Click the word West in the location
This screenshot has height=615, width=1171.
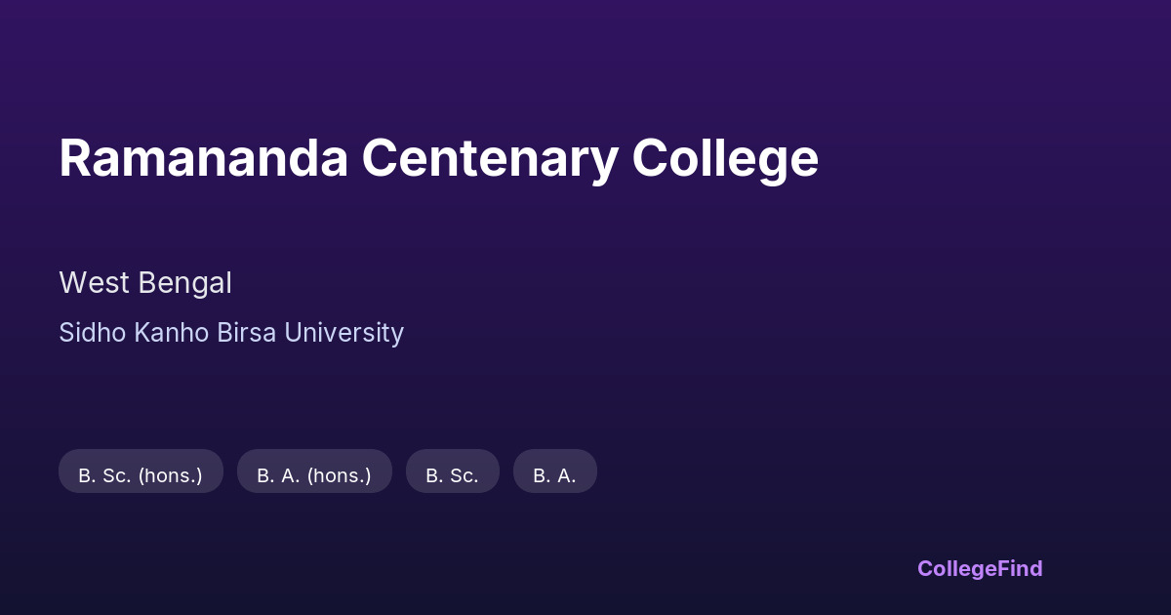(x=94, y=283)
